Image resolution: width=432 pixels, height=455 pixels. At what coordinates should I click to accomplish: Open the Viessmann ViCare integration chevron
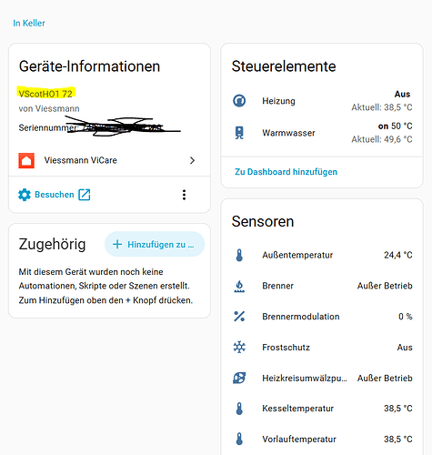(192, 160)
